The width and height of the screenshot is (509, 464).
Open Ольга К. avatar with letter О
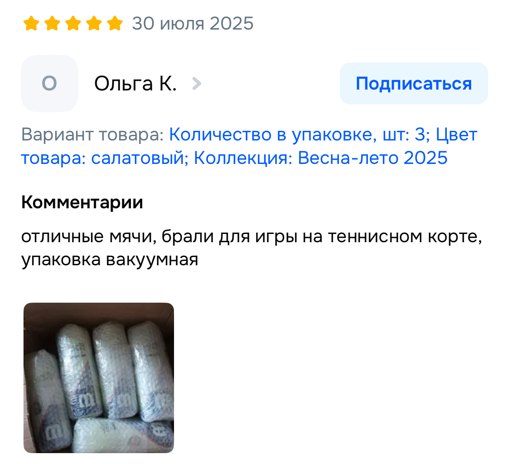tap(49, 83)
